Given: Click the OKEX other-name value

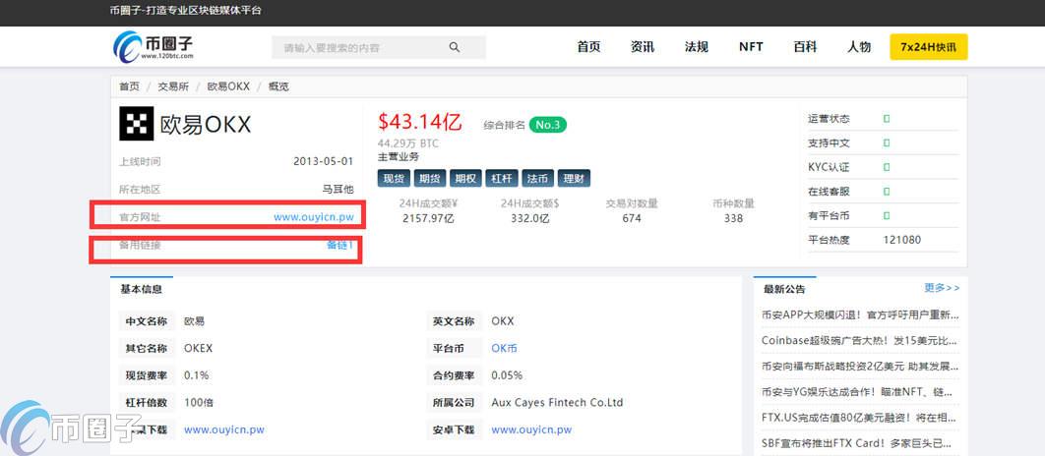Looking at the screenshot, I should tap(199, 348).
